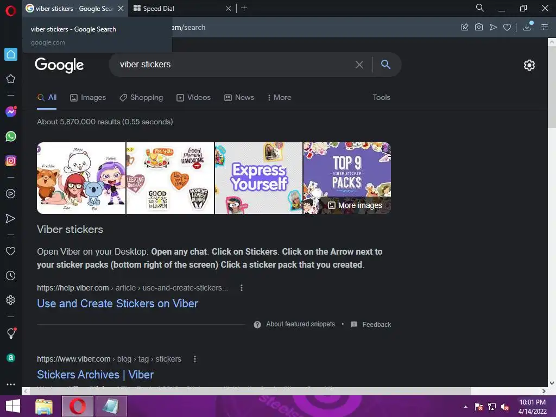Open options dots next to help.viber.com result
The image size is (556, 417).
point(242,288)
